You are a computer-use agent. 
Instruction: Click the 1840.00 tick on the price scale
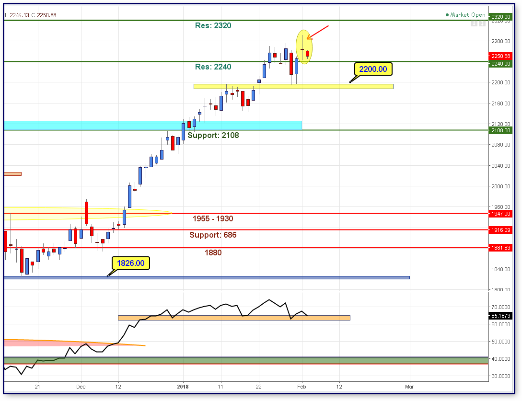pos(501,269)
